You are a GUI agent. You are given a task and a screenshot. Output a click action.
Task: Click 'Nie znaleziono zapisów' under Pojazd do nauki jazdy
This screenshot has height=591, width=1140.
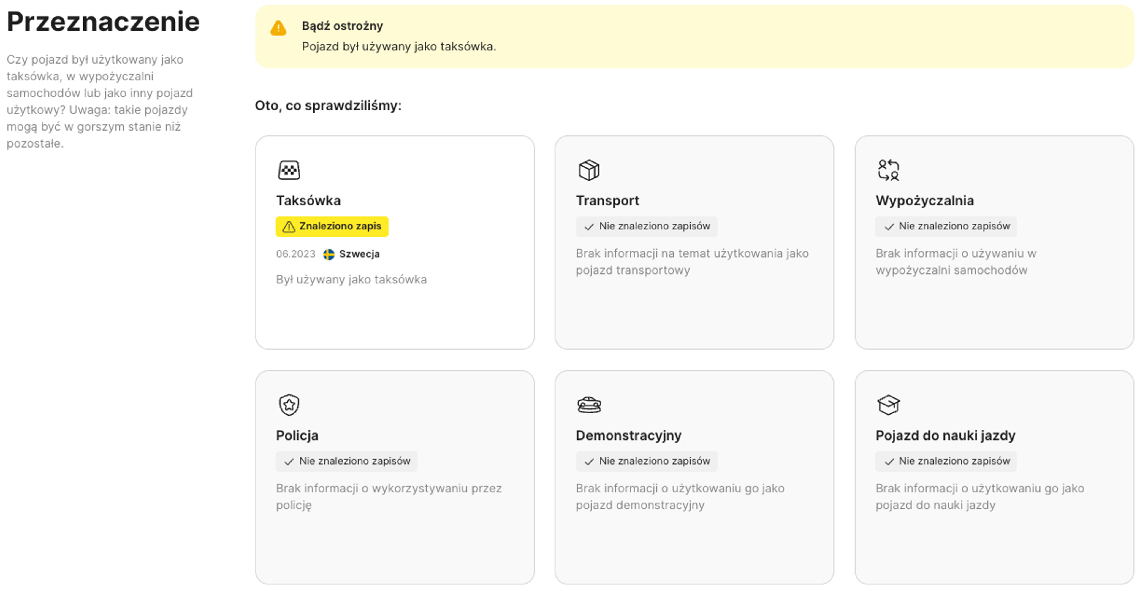coord(946,461)
